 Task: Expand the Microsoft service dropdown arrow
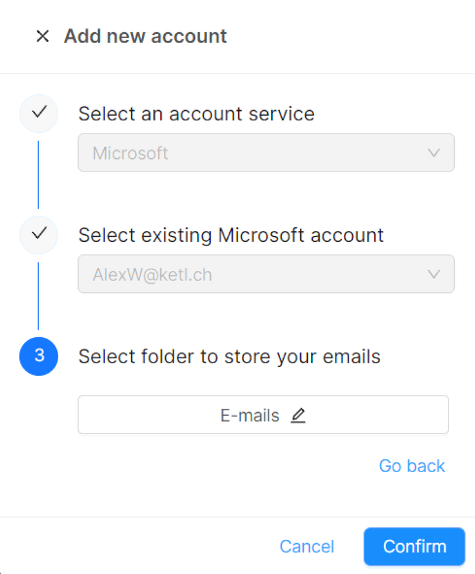[434, 153]
